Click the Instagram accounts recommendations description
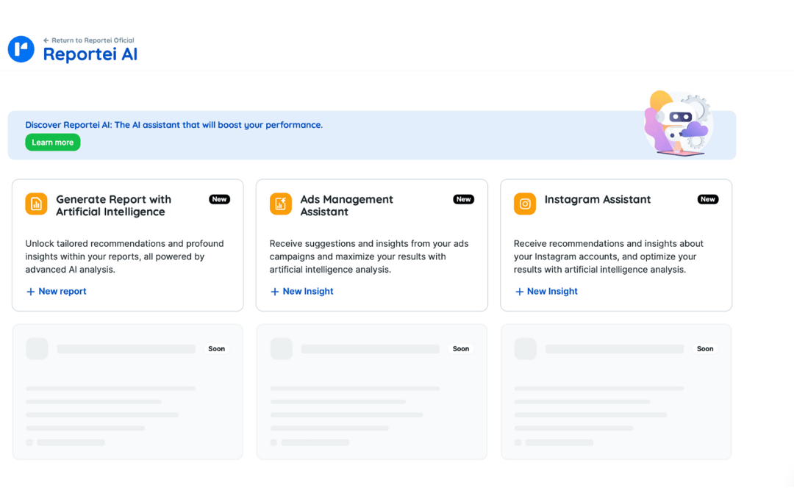Image resolution: width=794 pixels, height=496 pixels. click(x=609, y=256)
